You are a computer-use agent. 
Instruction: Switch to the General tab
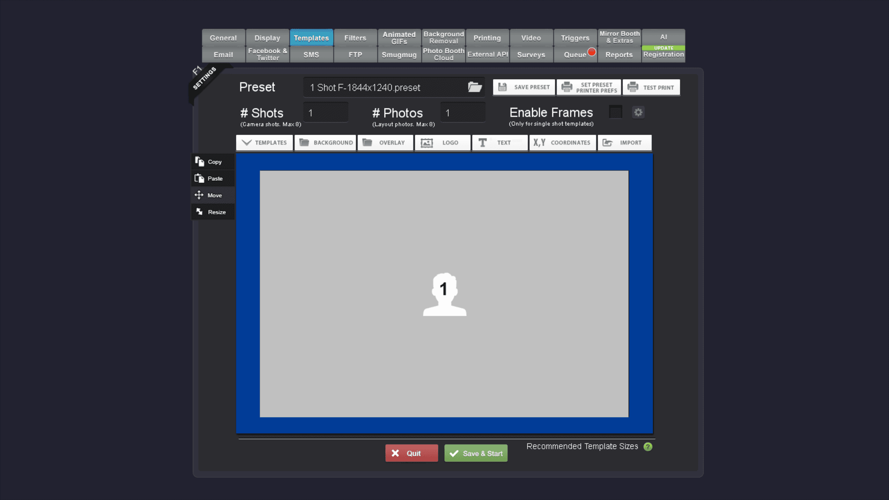(x=223, y=37)
